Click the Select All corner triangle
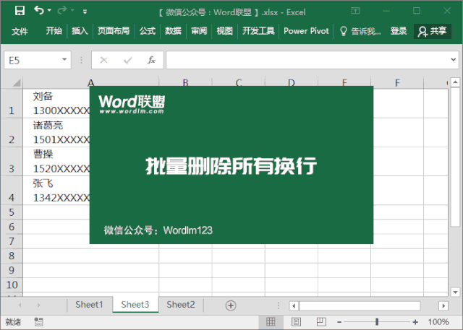Screen dimensions: 463x330 coord(17,83)
